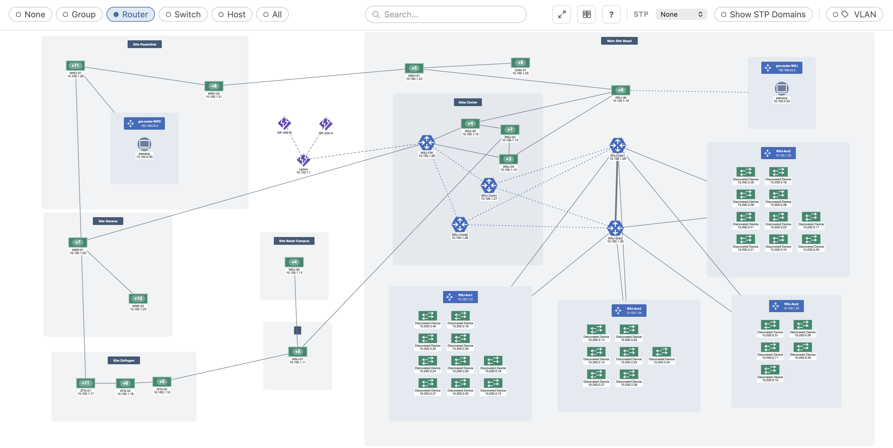Select the WSJ-Core2 router node

coord(460,225)
